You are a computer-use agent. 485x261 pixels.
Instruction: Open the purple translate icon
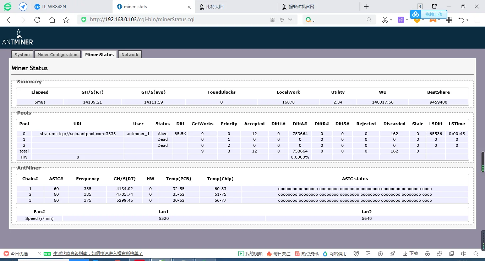click(x=401, y=20)
